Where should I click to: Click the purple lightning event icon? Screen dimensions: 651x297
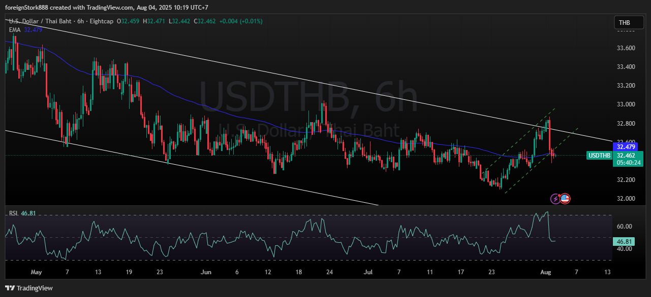pyautogui.click(x=555, y=199)
